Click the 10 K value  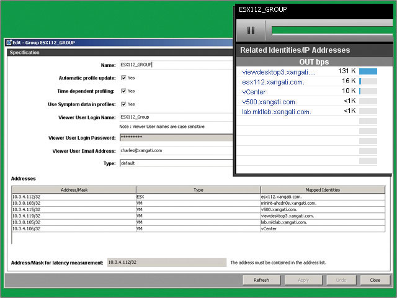pos(349,91)
